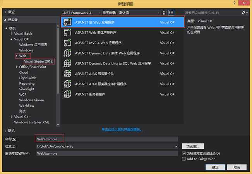Click the Dynamic Data Entities Web application icon
The width and height of the screenshot is (252, 174).
(x=67, y=53)
